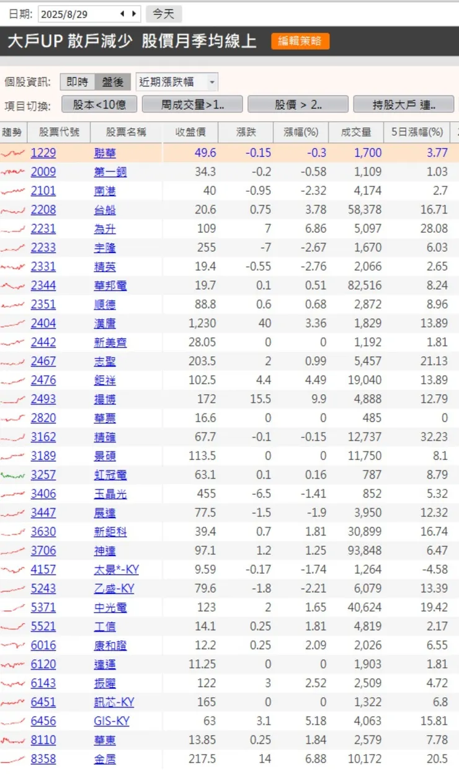Click 項目切換 label
The height and width of the screenshot is (774, 459).
click(27, 105)
